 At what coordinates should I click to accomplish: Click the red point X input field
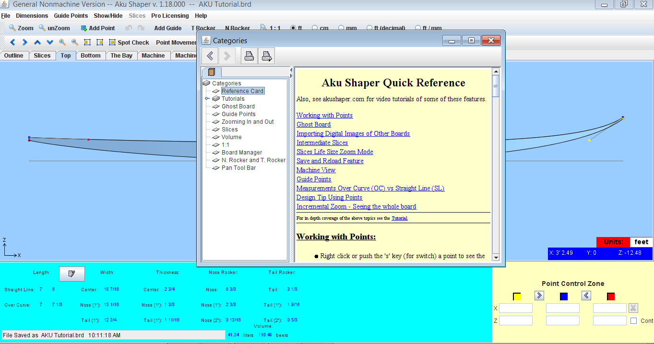[x=610, y=308]
